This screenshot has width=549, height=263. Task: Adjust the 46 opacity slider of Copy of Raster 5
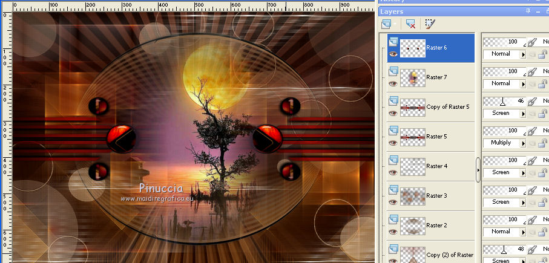[505, 102]
